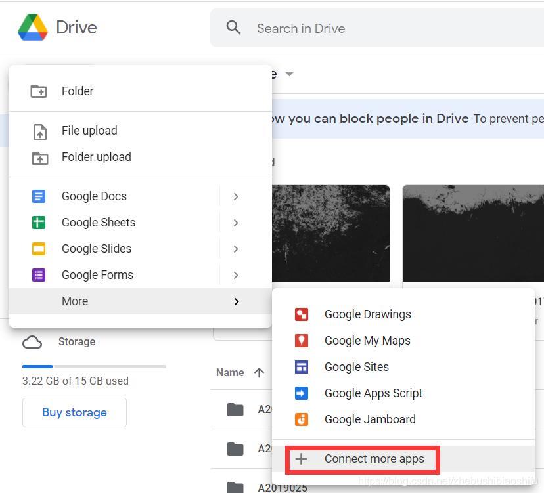The width and height of the screenshot is (544, 493).
Task: Click the Google Sheets icon
Action: (x=39, y=223)
